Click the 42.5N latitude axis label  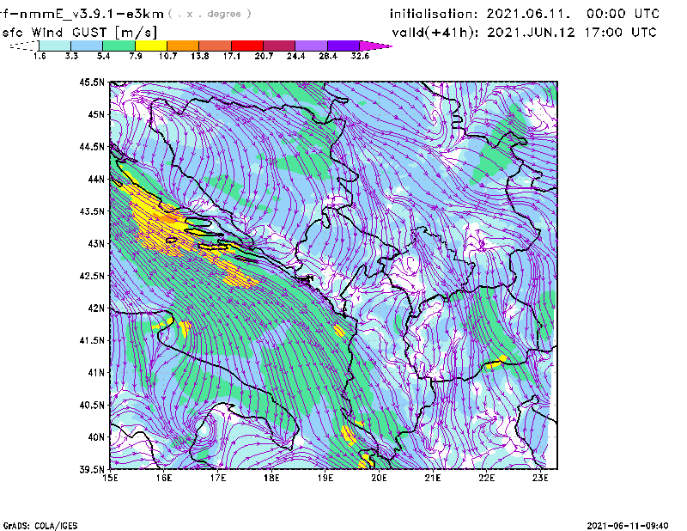click(92, 276)
